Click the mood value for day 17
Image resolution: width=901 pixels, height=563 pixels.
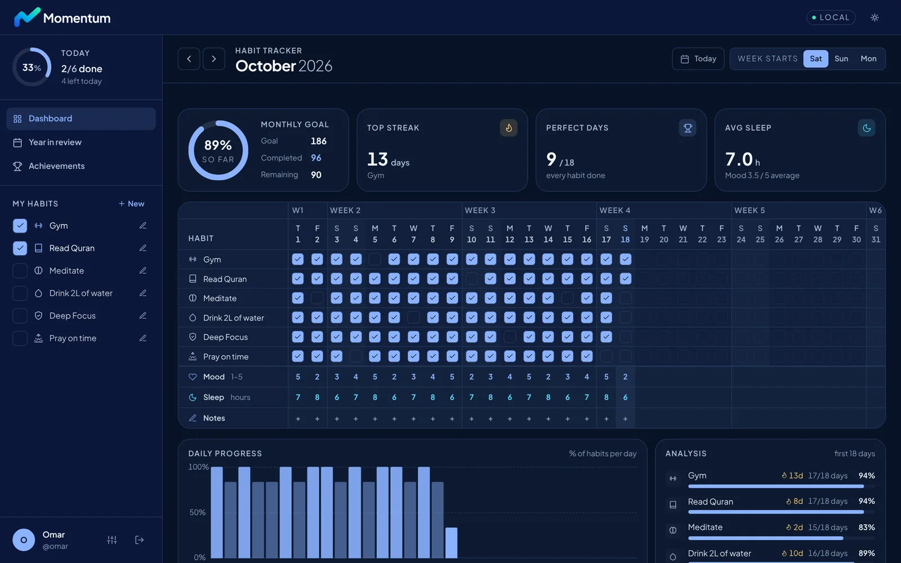click(x=606, y=377)
